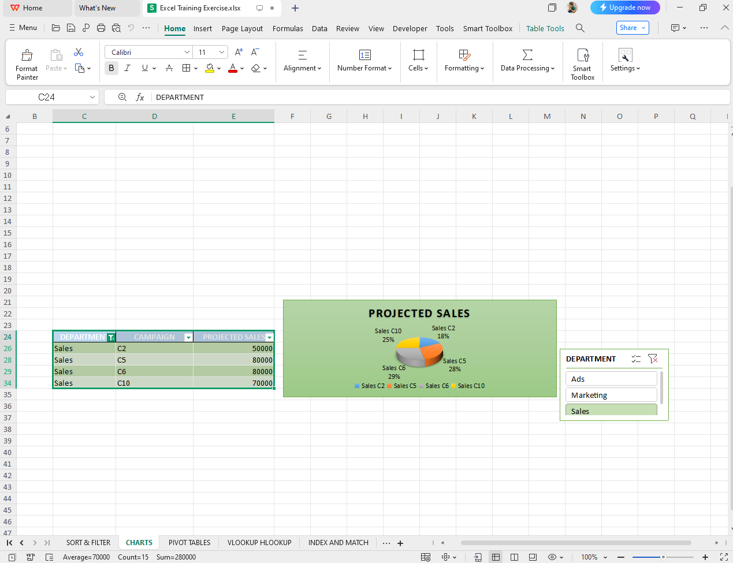Screen dimensions: 733x563
Task: Toggle Italic formatting
Action: pos(127,68)
